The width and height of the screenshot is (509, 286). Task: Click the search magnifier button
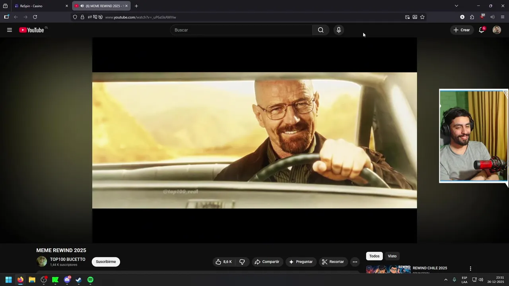coord(321,30)
